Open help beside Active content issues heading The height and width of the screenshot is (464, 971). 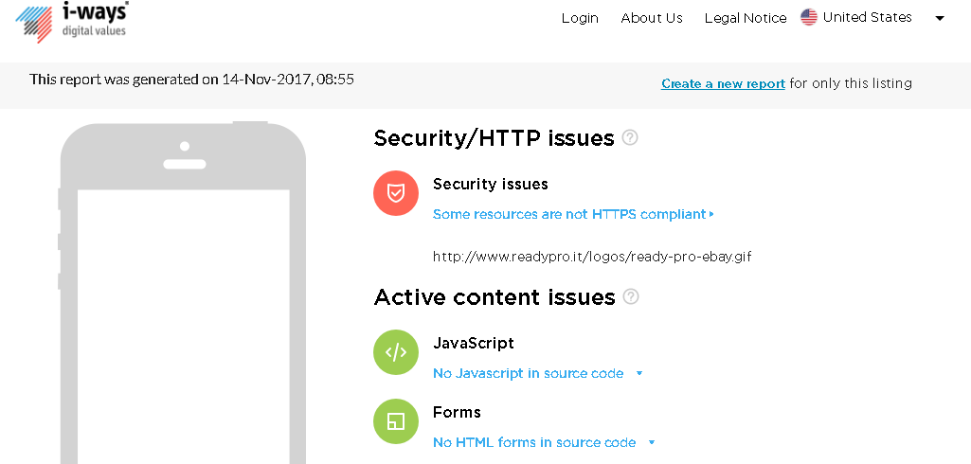[x=631, y=296]
